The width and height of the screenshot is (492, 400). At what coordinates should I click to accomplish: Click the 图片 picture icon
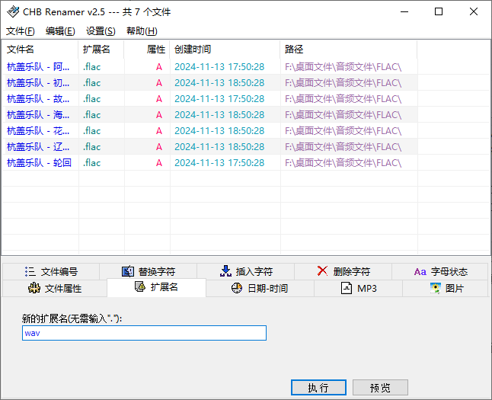(435, 288)
